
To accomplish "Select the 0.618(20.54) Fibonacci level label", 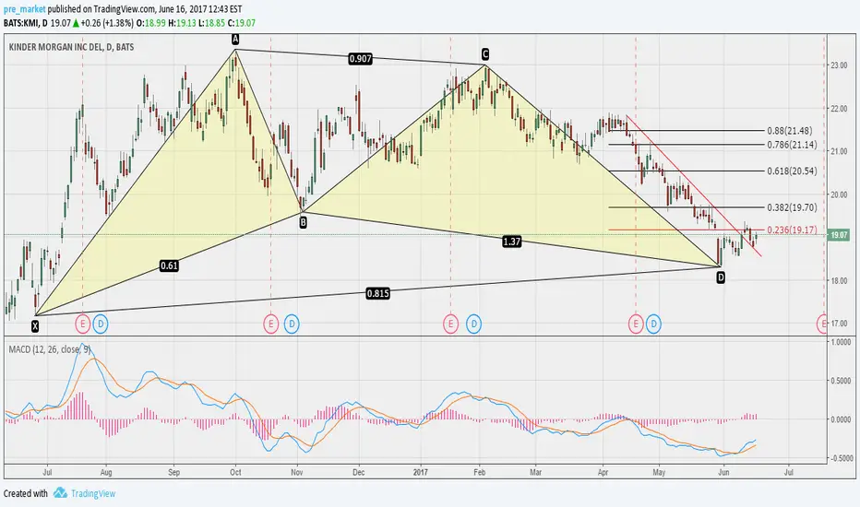I will tap(792, 171).
